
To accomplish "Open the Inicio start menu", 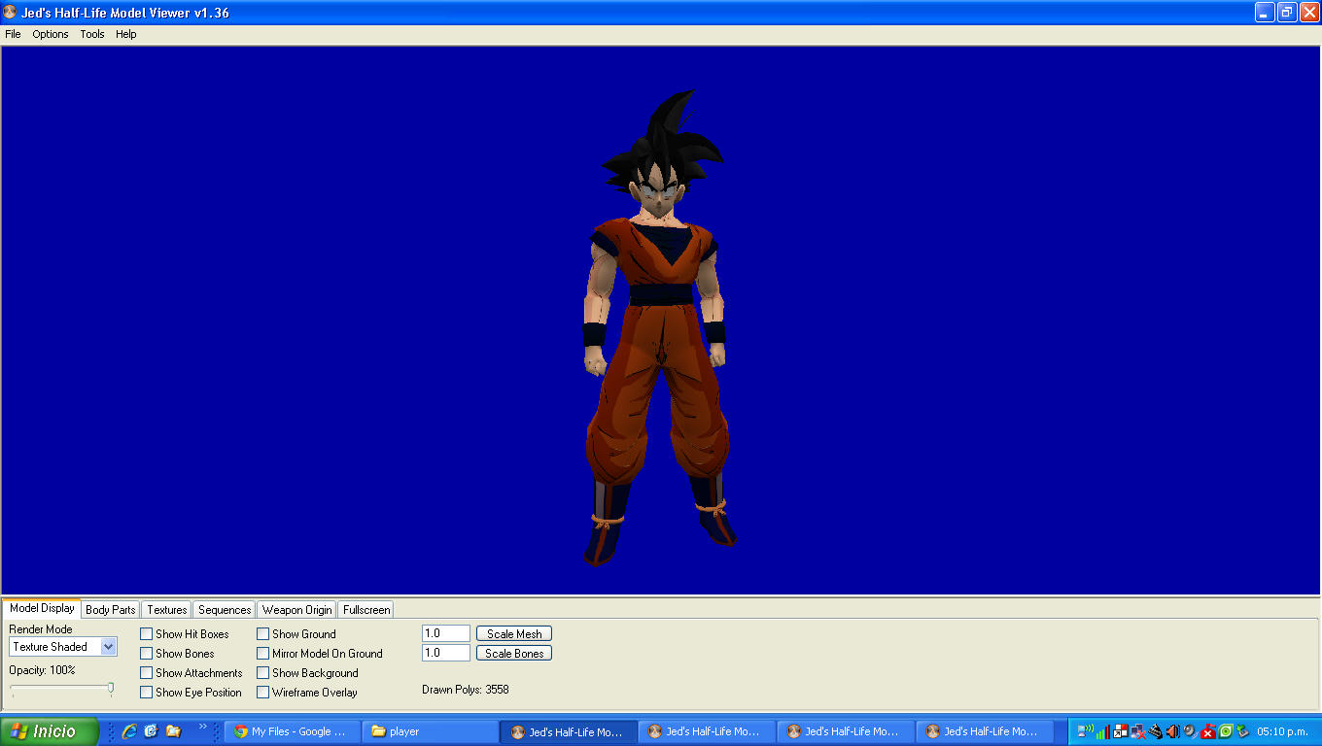I will point(50,731).
